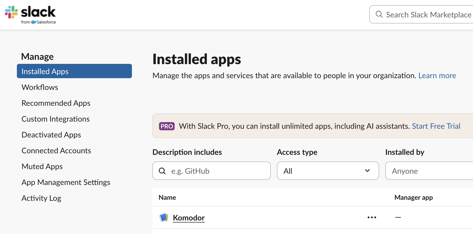Go to Muted Apps
This screenshot has width=473, height=234.
pos(42,167)
